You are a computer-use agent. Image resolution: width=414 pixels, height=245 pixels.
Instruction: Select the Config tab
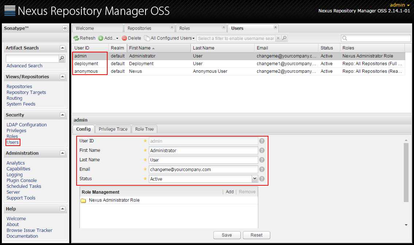pyautogui.click(x=84, y=129)
